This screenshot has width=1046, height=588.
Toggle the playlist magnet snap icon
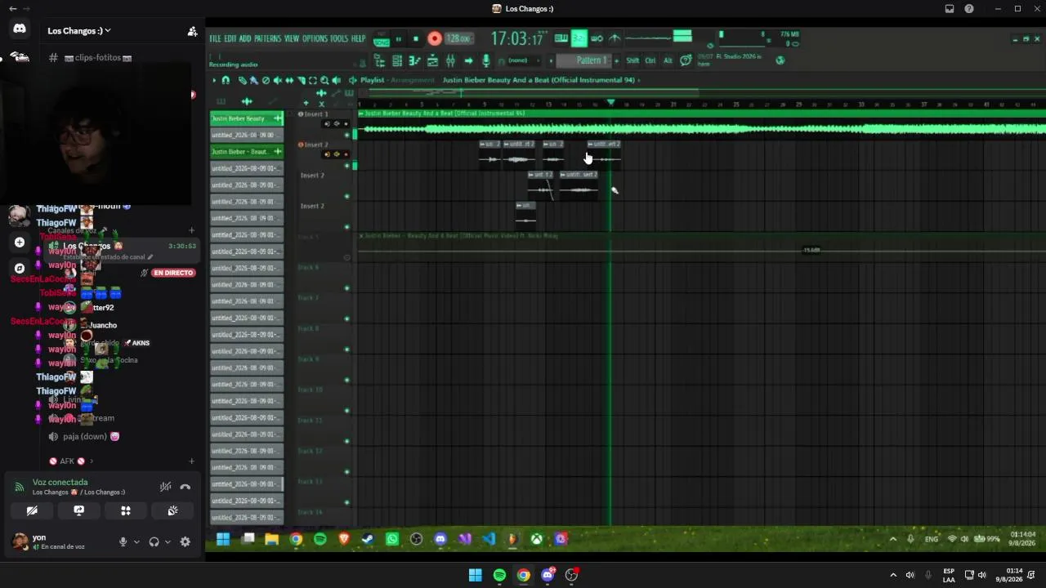(x=226, y=80)
